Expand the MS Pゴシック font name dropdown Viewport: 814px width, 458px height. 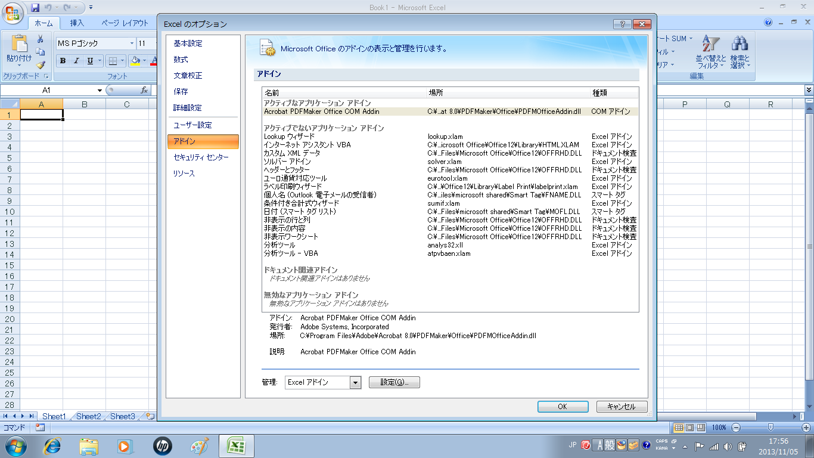pyautogui.click(x=132, y=44)
